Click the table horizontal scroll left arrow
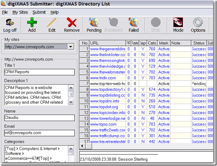The width and height of the screenshot is (217, 166). click(82, 146)
